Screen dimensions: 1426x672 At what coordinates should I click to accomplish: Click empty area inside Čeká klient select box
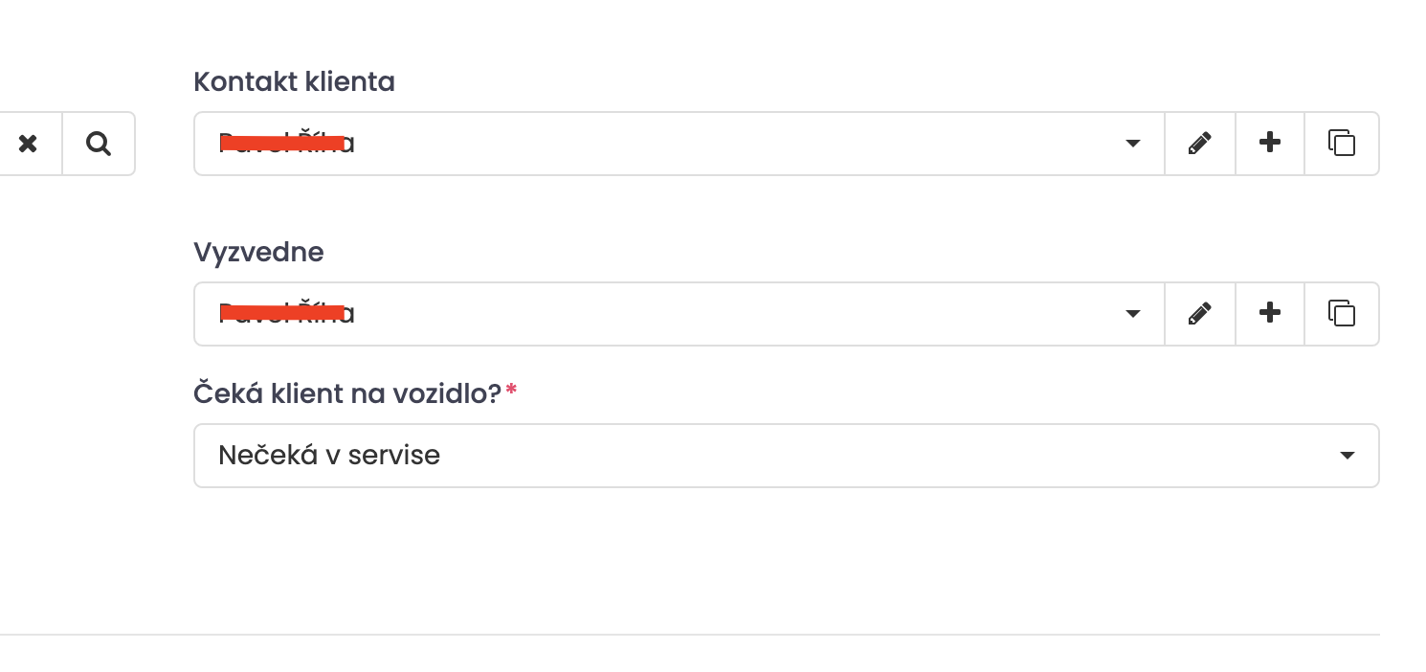861,456
